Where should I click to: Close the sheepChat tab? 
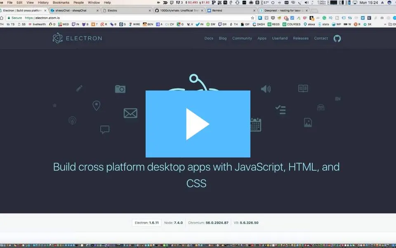(x=97, y=11)
